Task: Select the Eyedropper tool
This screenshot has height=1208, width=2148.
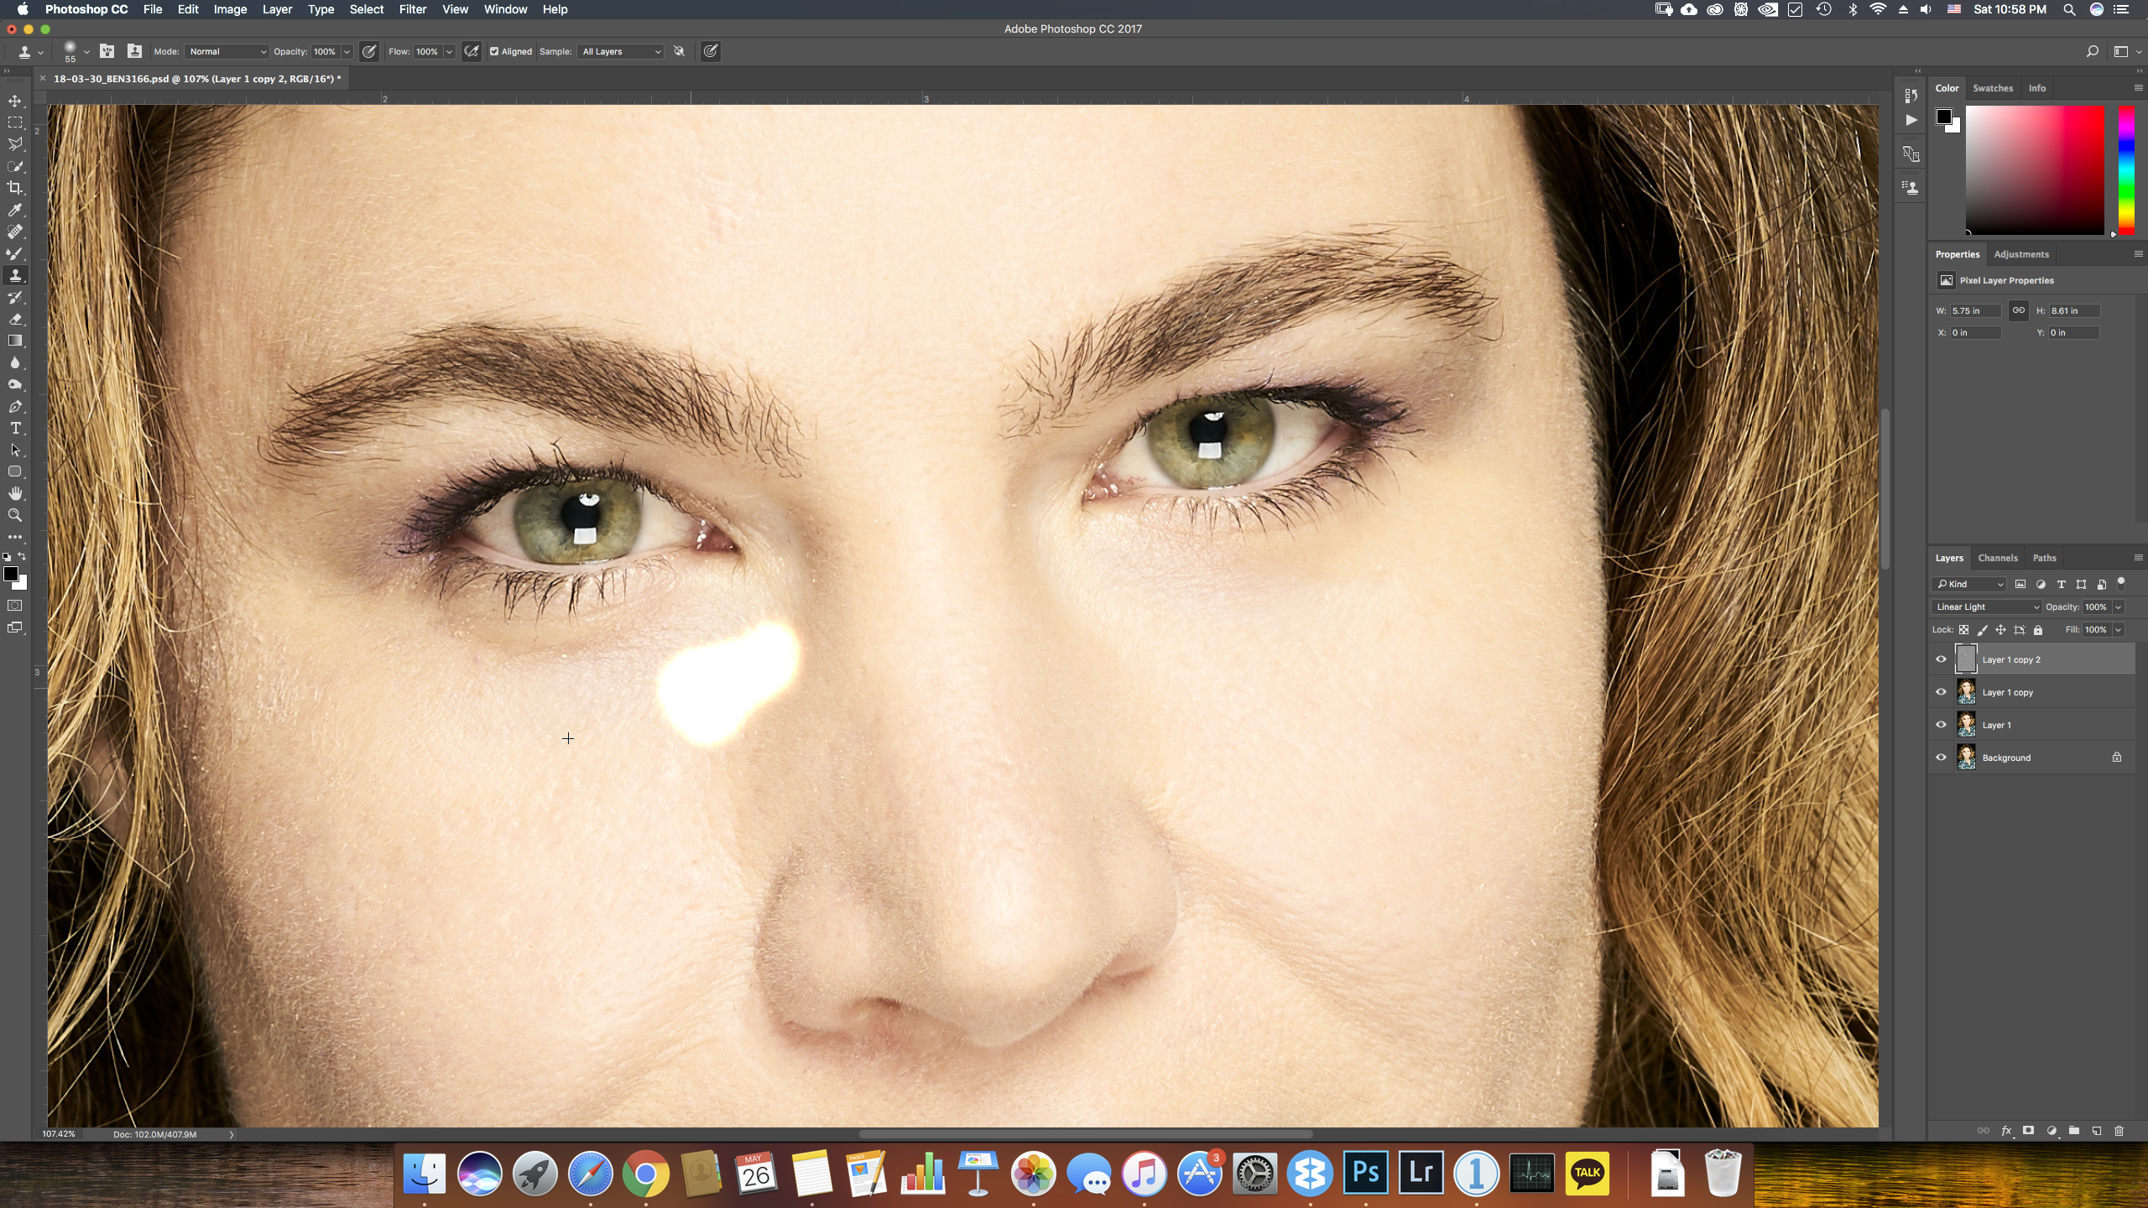Action: pyautogui.click(x=15, y=210)
